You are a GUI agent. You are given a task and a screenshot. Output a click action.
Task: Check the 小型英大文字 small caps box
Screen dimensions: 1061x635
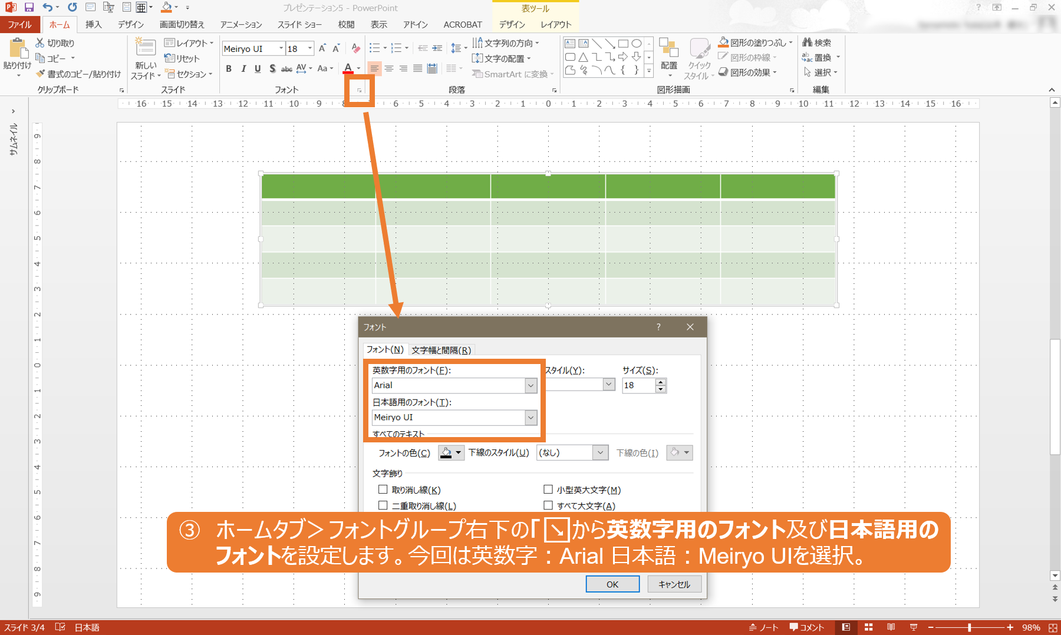point(548,490)
